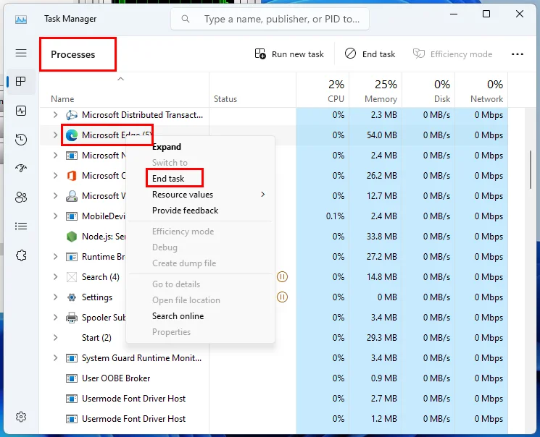Open Startup apps sidebar icon

[21, 168]
